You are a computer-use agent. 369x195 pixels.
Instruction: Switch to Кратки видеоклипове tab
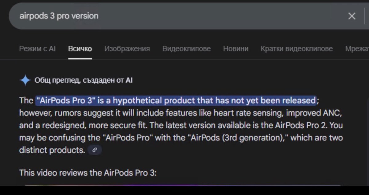pos(296,49)
